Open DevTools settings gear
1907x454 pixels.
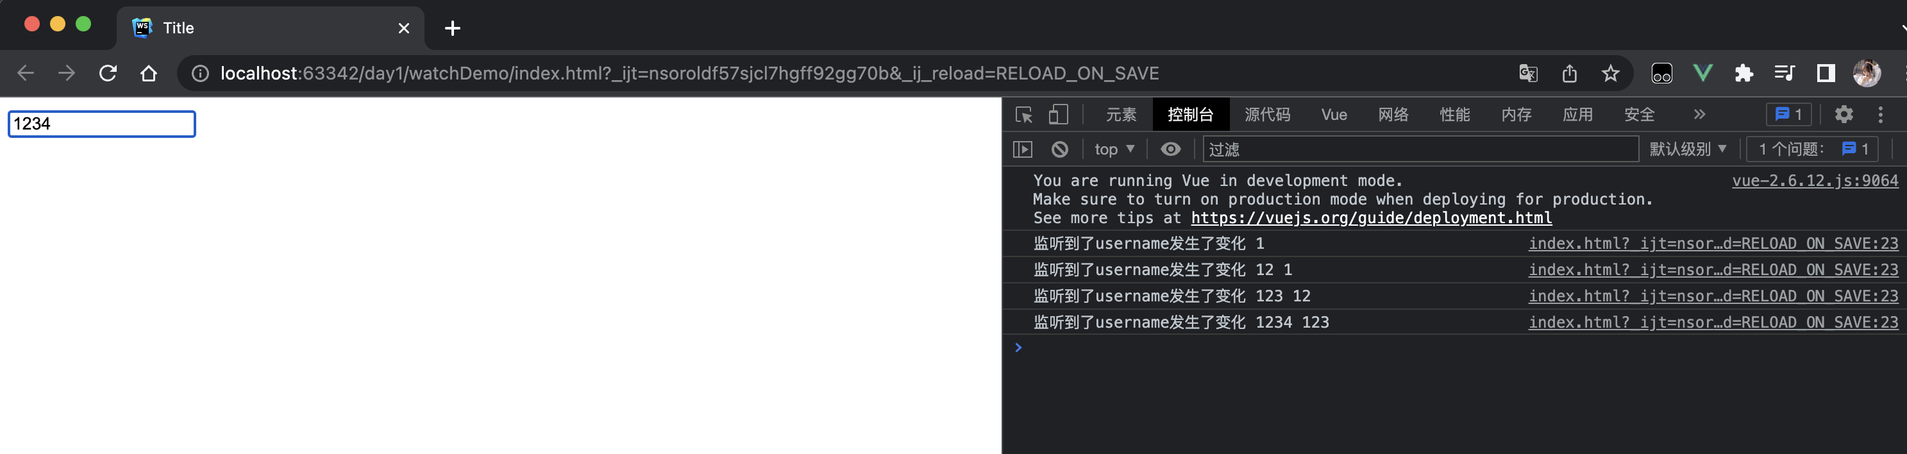click(x=1844, y=115)
